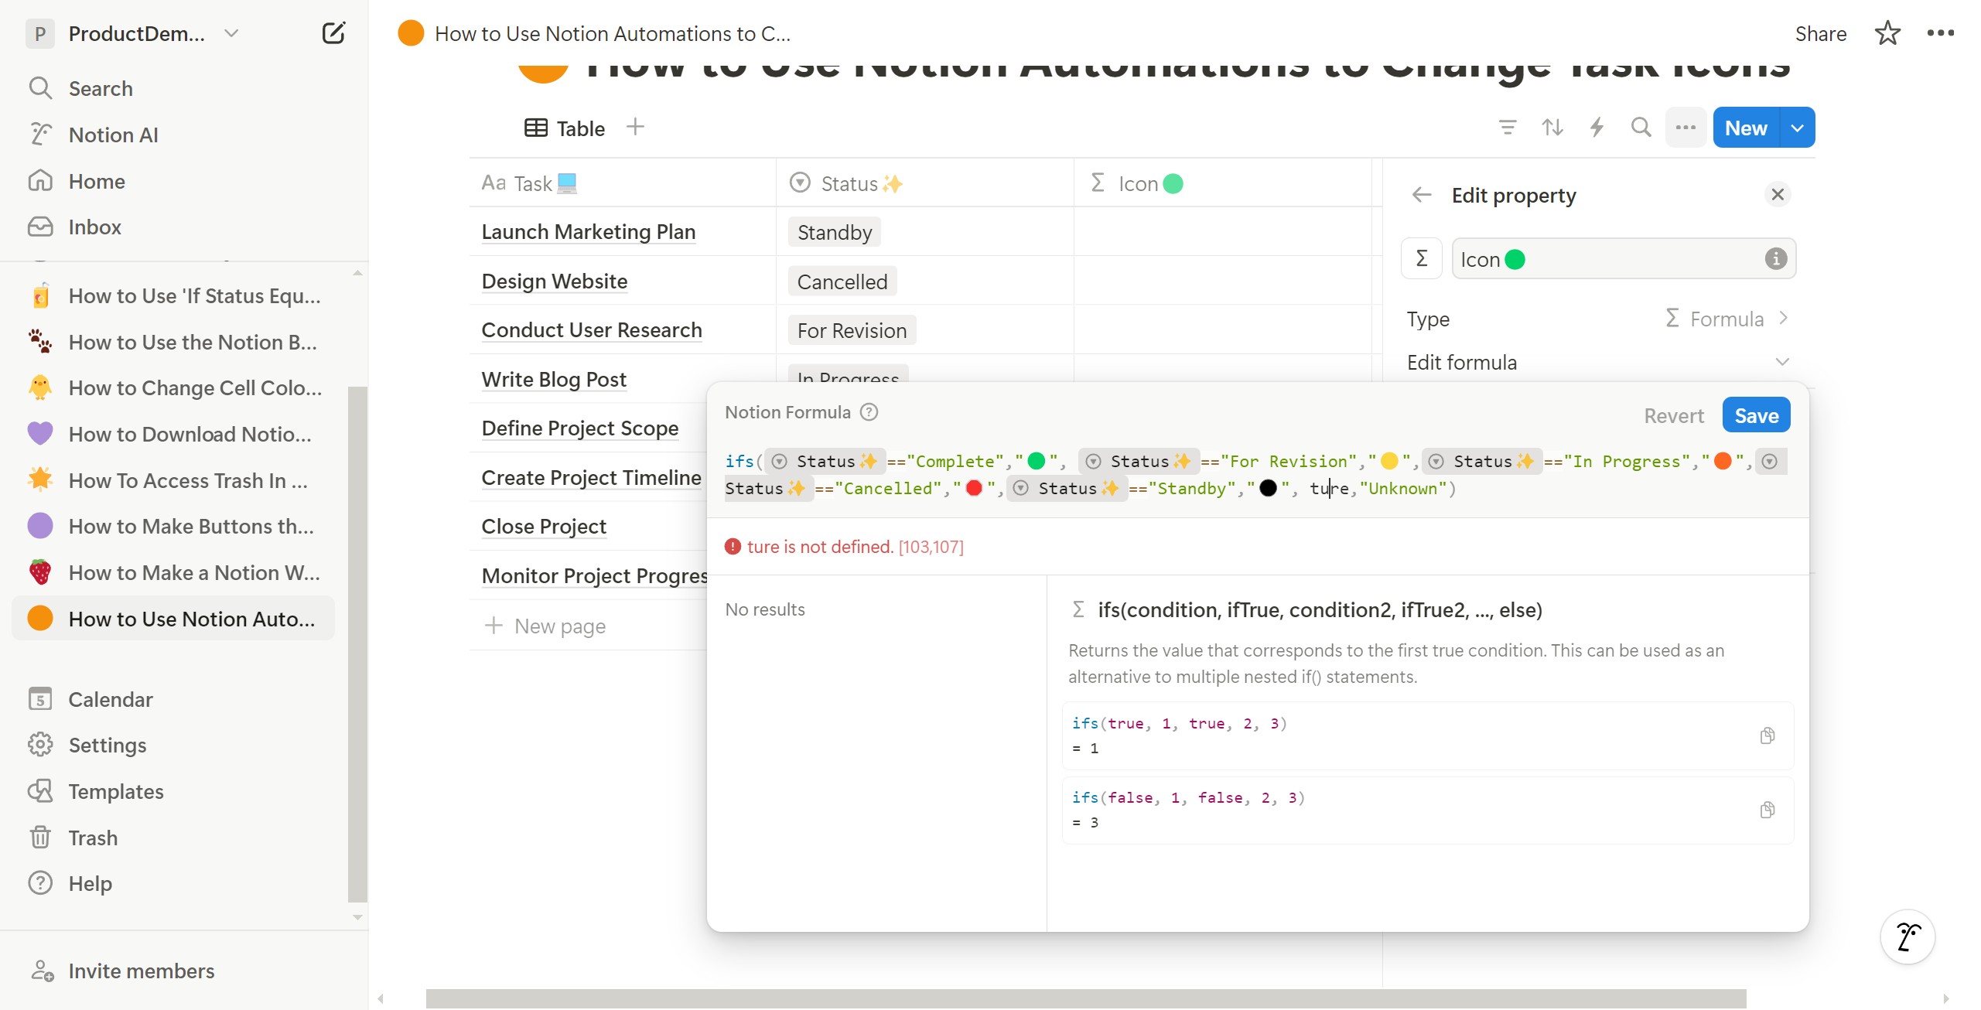
Task: Click the Task column header
Action: 622,183
